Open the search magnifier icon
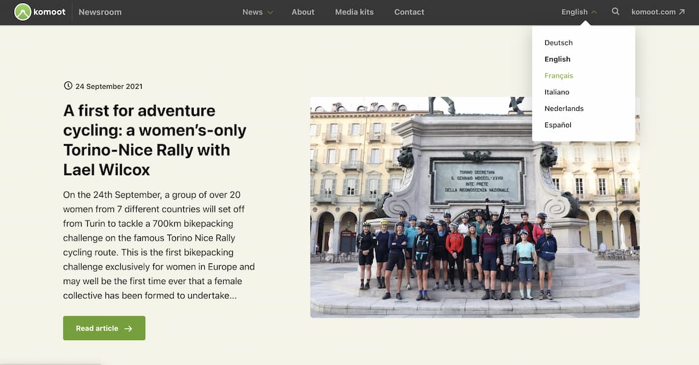 615,12
